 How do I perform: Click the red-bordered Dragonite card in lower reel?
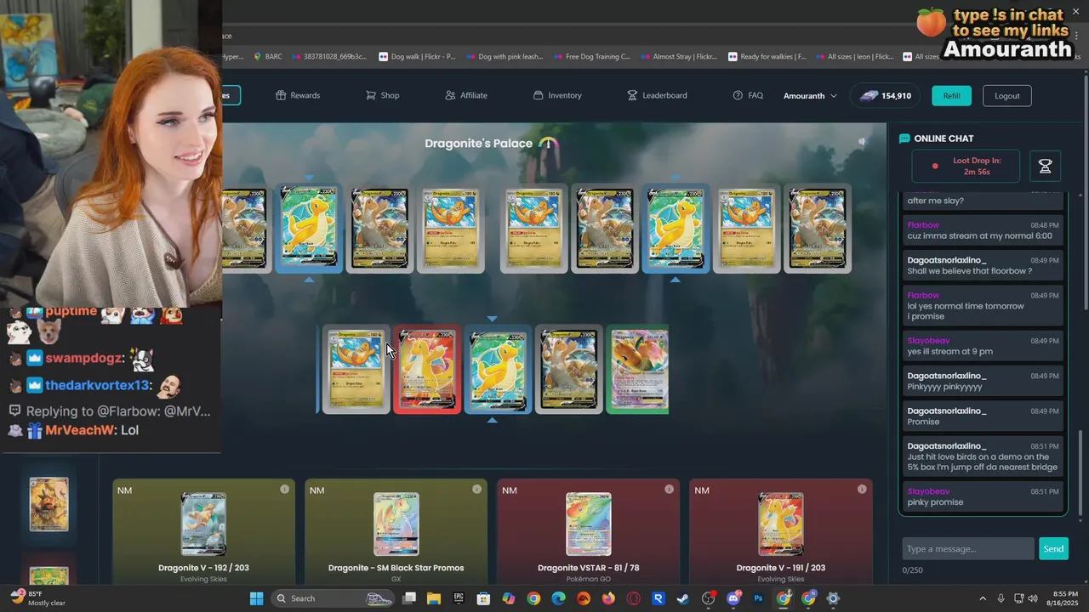(427, 370)
